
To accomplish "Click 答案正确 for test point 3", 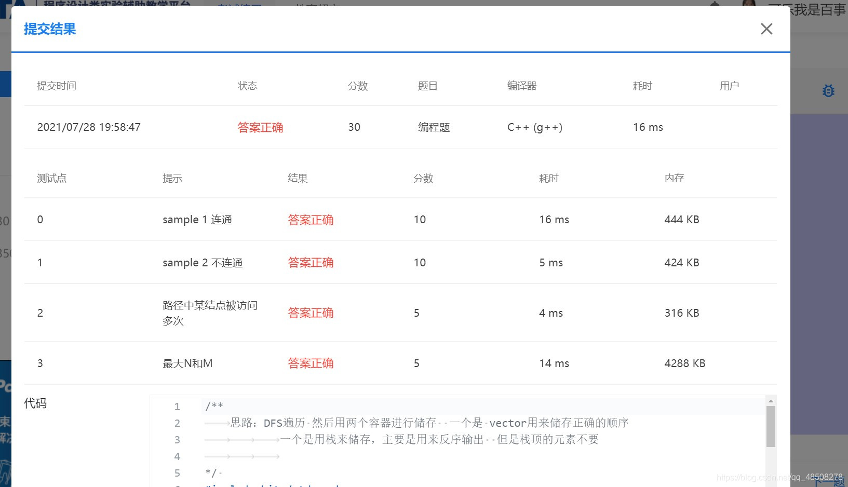I will (311, 363).
